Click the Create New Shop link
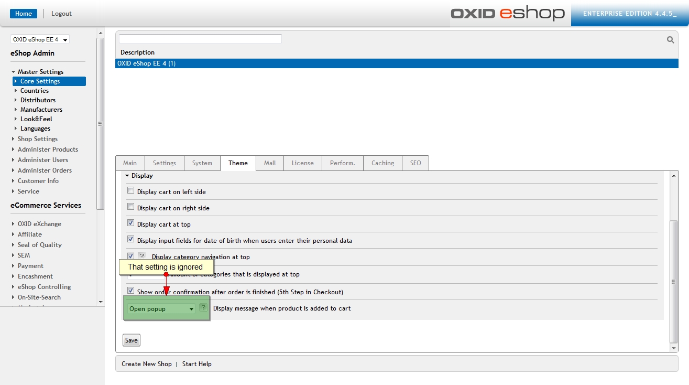 (147, 364)
